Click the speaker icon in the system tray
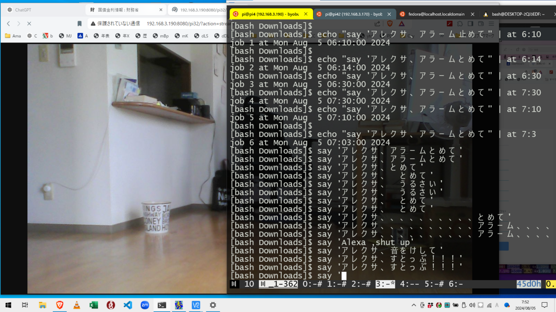This screenshot has width=556, height=312. (471, 305)
